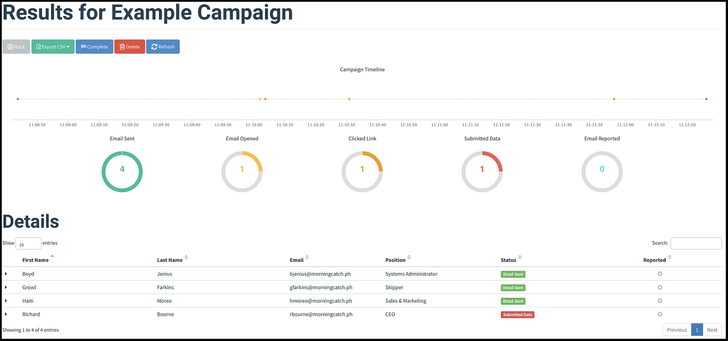
Task: Sort the table by Last Name
Action: (x=170, y=260)
